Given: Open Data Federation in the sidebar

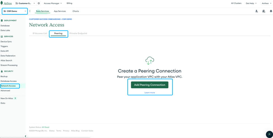Looking at the screenshot, I should pyautogui.click(x=8, y=56).
